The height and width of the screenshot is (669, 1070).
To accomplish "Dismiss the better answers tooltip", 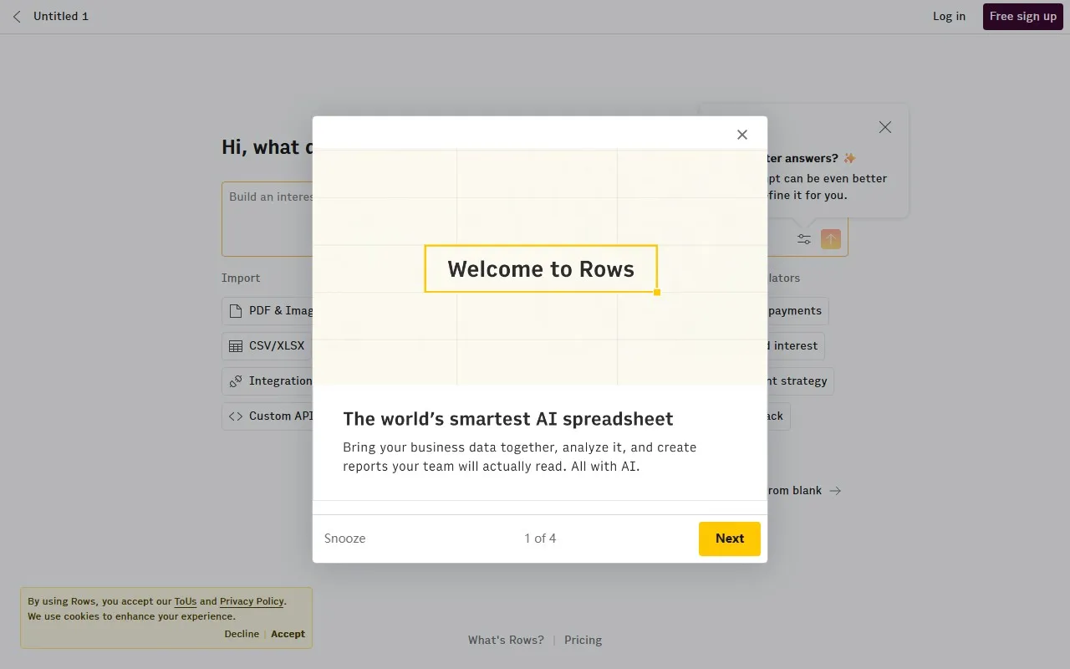I will point(884,127).
